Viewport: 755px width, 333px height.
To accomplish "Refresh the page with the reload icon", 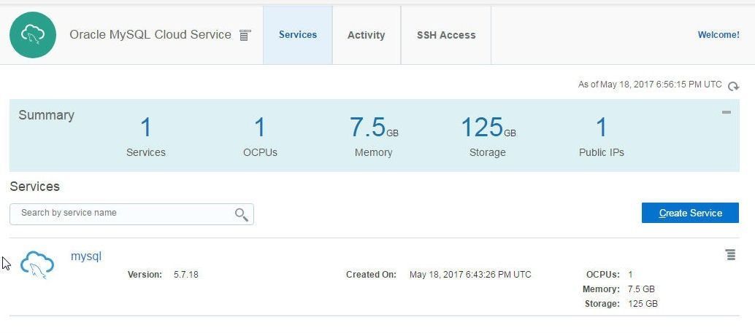I will (733, 86).
